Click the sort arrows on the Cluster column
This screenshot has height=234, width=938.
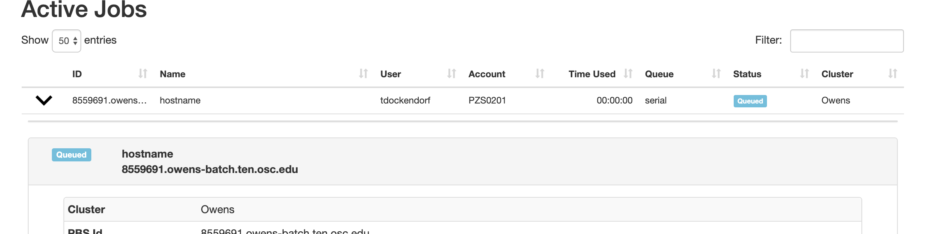[892, 74]
